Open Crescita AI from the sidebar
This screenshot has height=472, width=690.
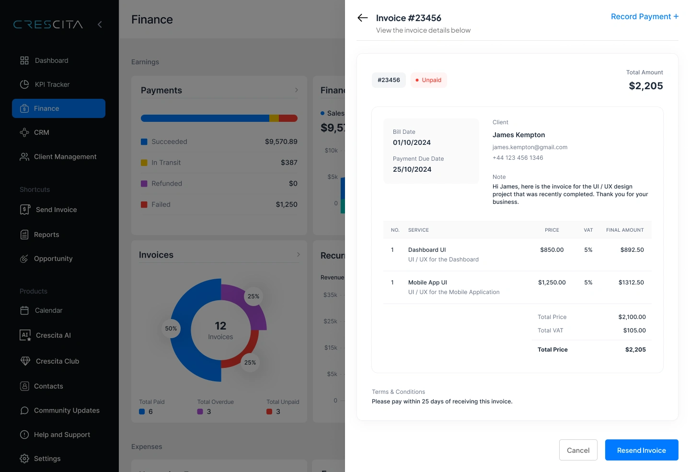point(53,335)
